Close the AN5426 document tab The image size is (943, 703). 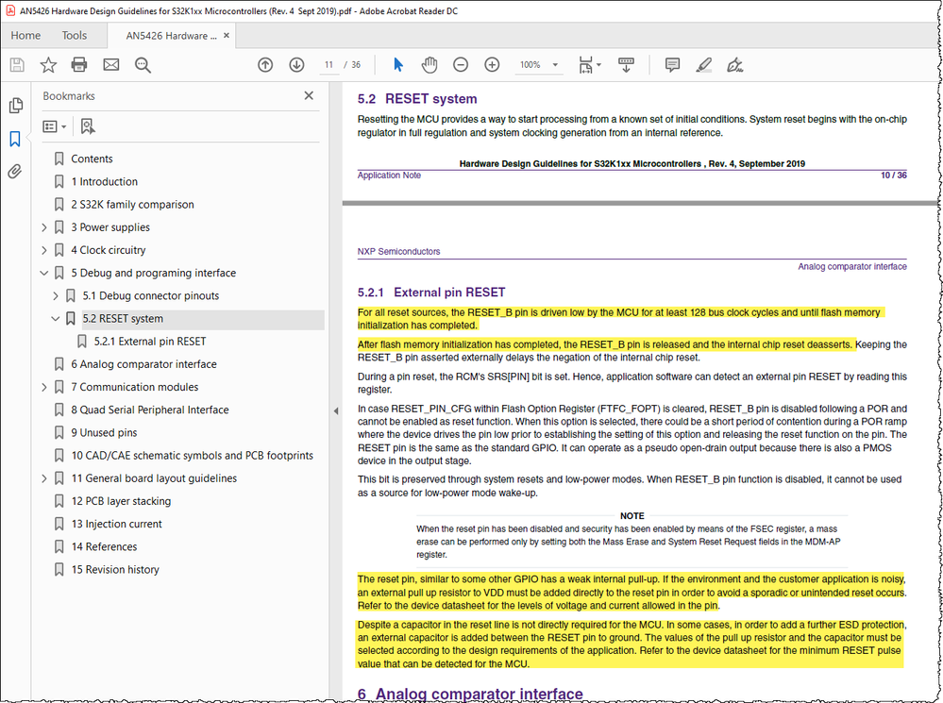tap(227, 36)
